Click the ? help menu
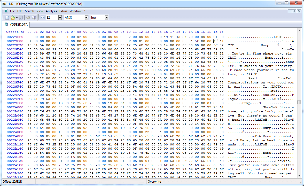The image size is (304, 186). (x=84, y=11)
